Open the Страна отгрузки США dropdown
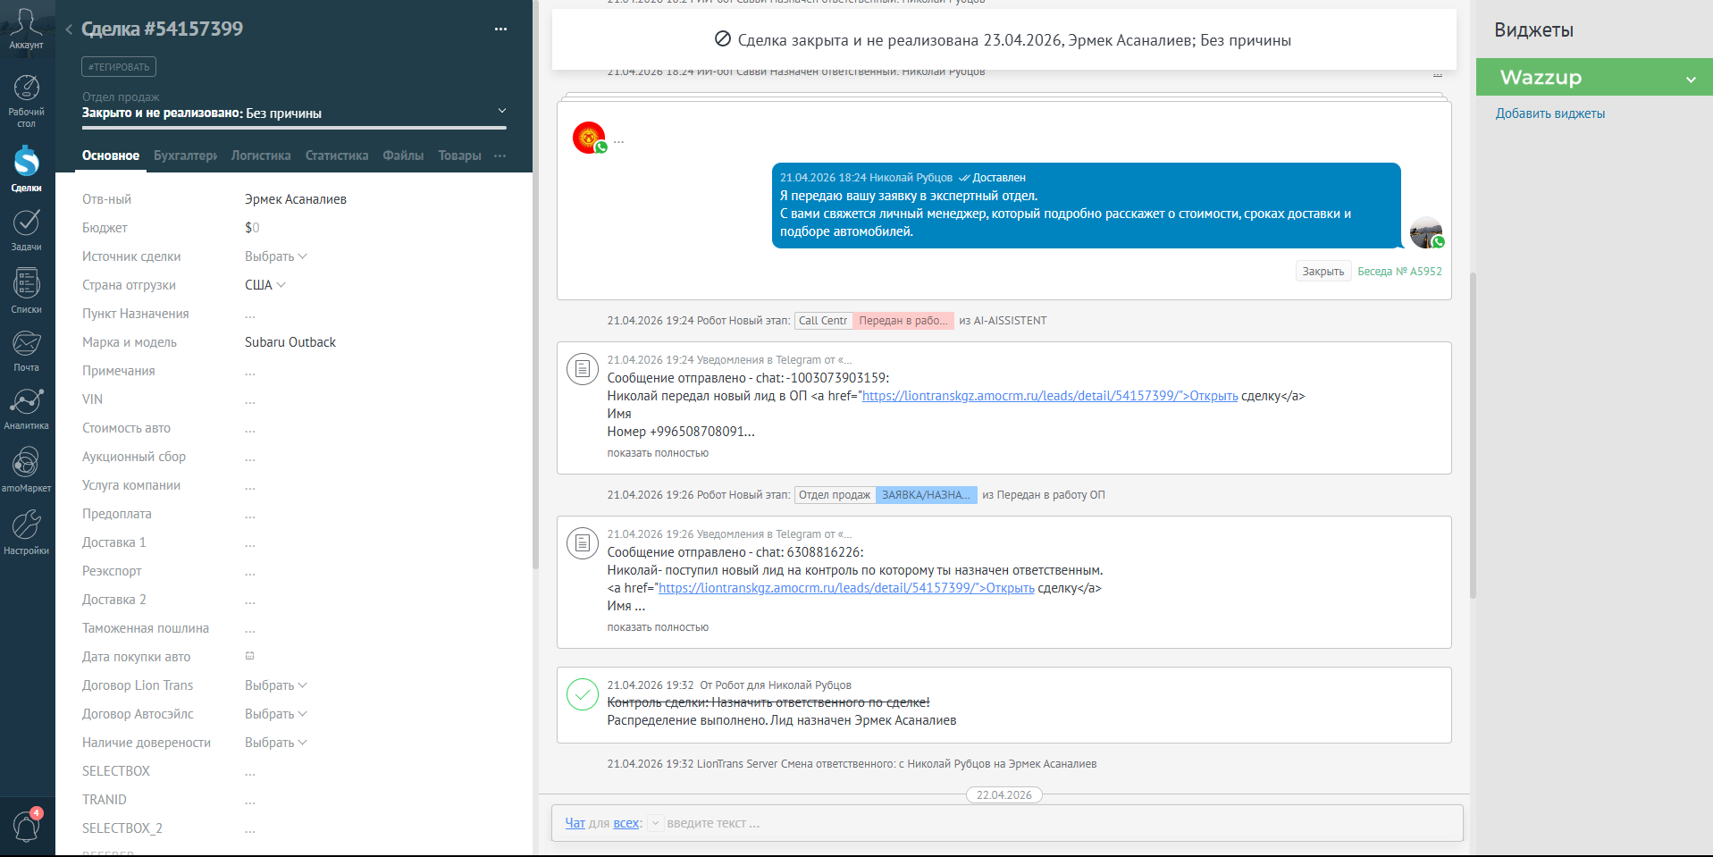The height and width of the screenshot is (857, 1713). [x=265, y=285]
